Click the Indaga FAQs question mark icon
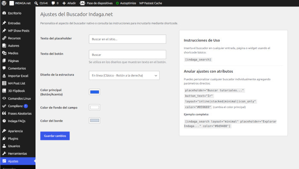 tap(4, 121)
